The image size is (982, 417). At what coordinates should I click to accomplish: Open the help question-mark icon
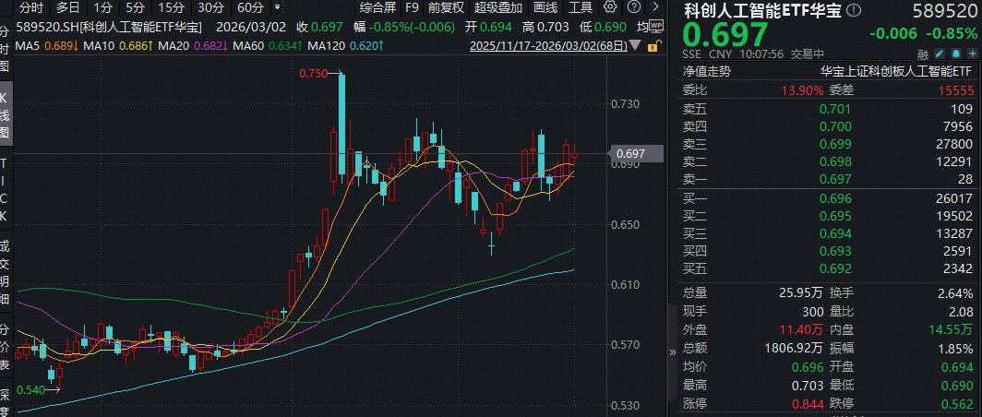(634, 7)
